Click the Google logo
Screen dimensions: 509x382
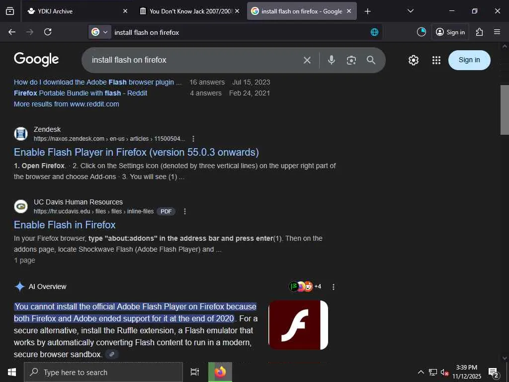pos(36,59)
